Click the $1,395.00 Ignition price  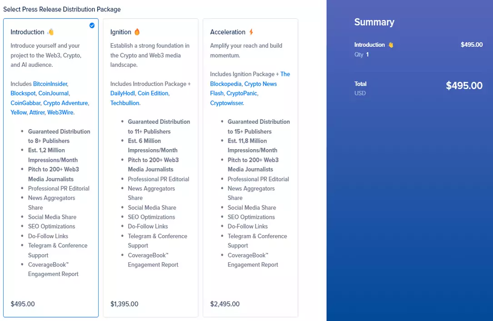point(124,304)
